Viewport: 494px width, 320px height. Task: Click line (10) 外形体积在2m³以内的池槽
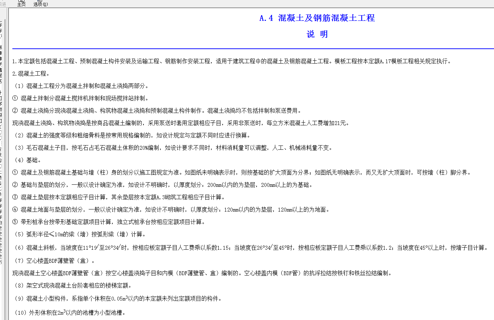click(70, 313)
